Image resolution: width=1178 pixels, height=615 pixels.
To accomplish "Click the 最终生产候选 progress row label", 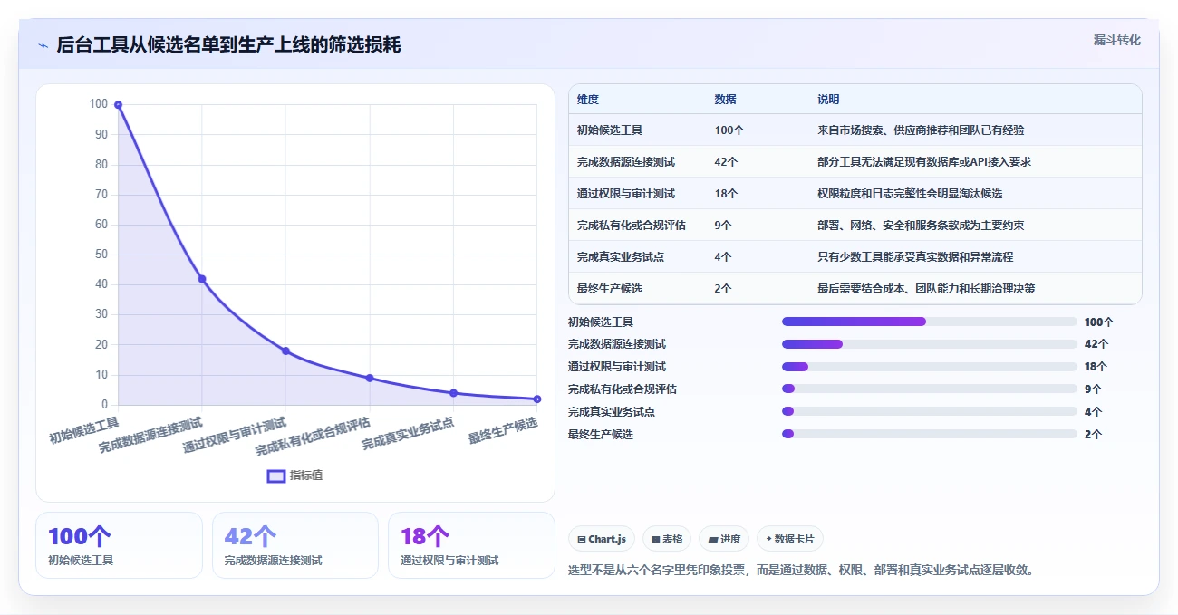I will (x=601, y=434).
